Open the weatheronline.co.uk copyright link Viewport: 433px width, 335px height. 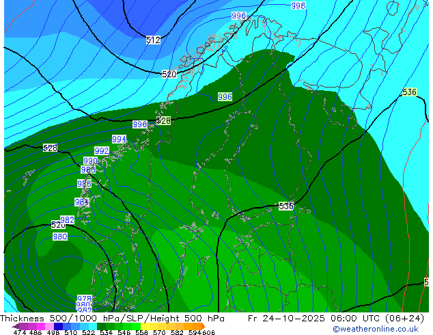click(x=376, y=329)
